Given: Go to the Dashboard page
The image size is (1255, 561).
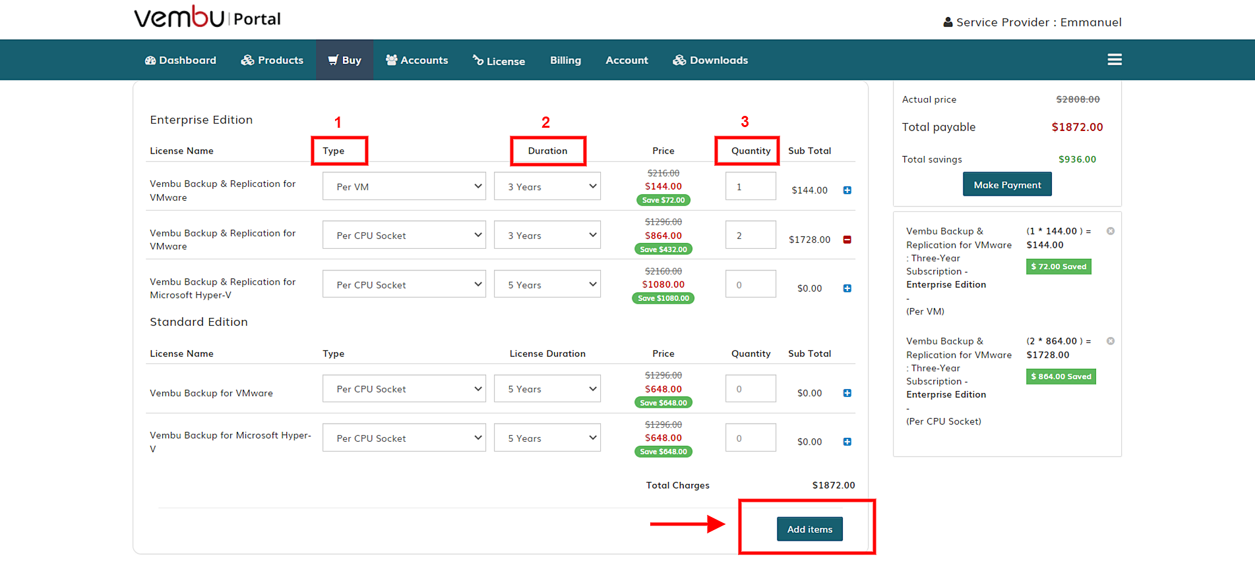Looking at the screenshot, I should pos(181,60).
